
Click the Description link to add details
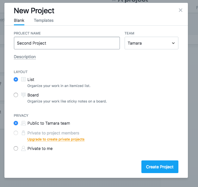[25, 57]
